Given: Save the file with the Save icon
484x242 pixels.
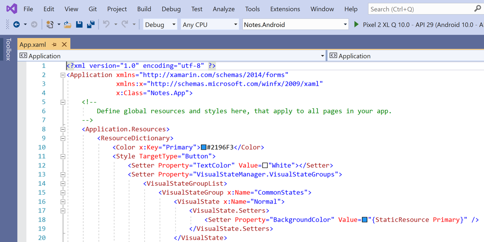Looking at the screenshot, I should point(79,25).
